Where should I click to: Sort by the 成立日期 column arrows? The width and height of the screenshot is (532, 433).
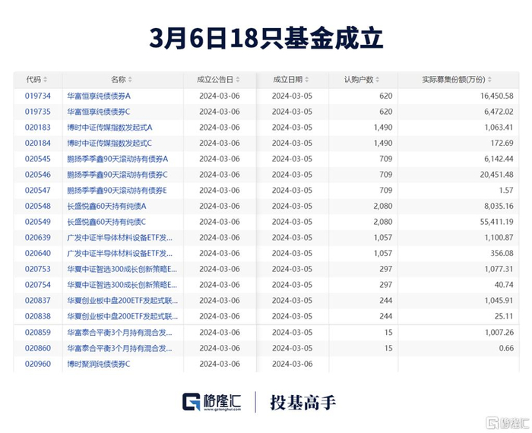(x=307, y=80)
